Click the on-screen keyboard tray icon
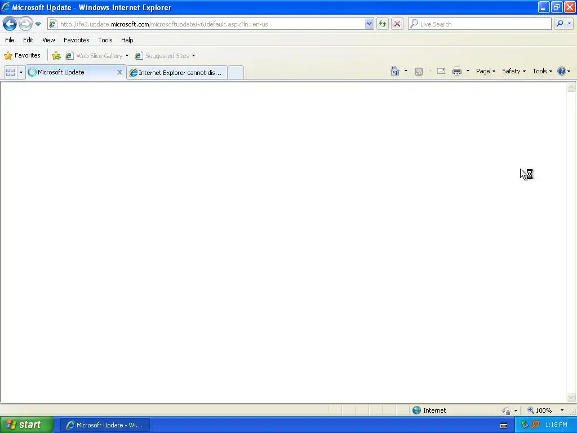Image resolution: width=577 pixels, height=433 pixels. [x=504, y=425]
